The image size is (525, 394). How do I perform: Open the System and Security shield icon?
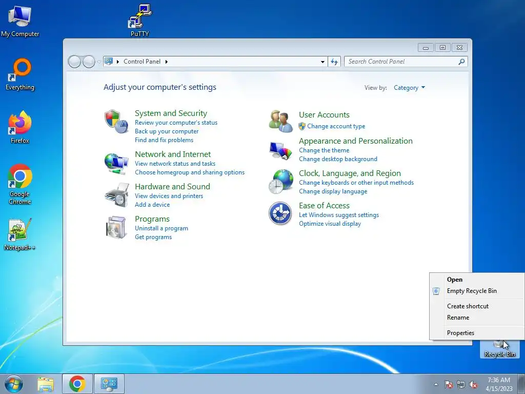[x=116, y=121]
